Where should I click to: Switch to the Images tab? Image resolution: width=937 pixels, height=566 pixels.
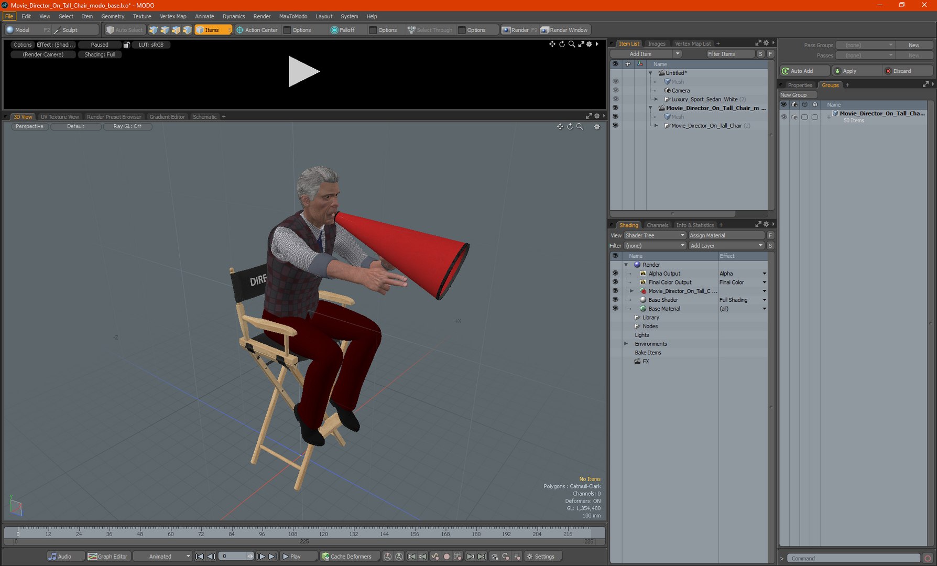(656, 43)
